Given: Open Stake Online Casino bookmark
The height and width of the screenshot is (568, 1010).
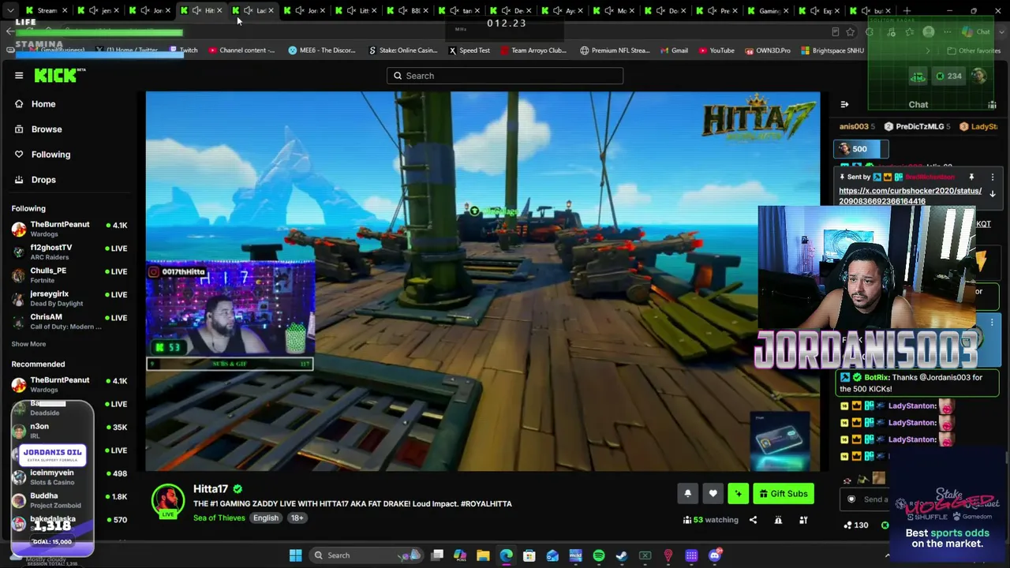Looking at the screenshot, I should 403,50.
